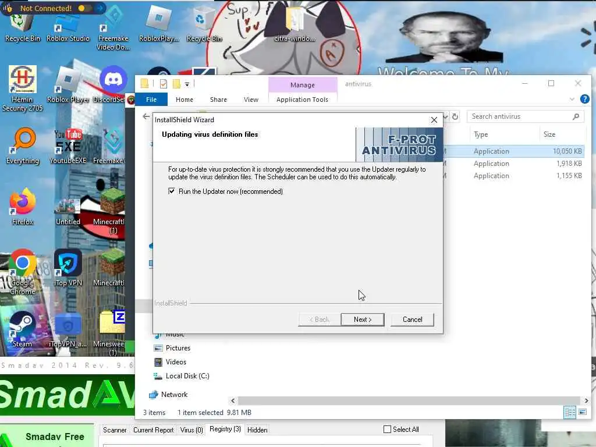Open Smadav Current Report tab
Image resolution: width=596 pixels, height=447 pixels.
tap(153, 430)
